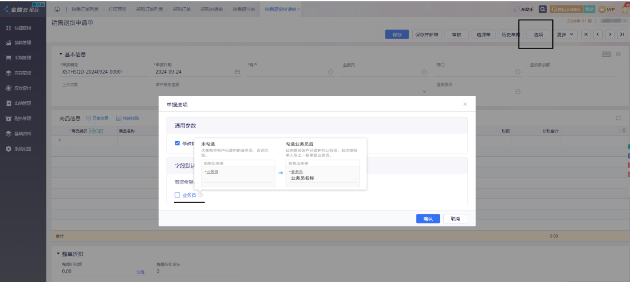Open 客户 lookup ellipsis icon

pos(330,72)
